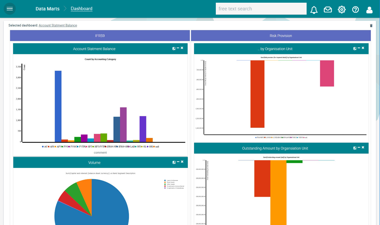The height and width of the screenshot is (225, 380).
Task: Select the Risk Provision section header
Action: [280, 36]
